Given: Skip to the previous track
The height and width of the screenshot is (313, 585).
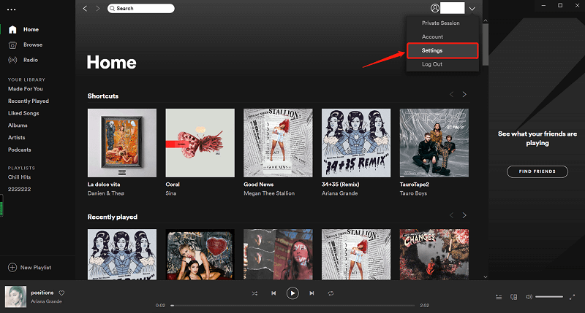Looking at the screenshot, I should click(273, 293).
